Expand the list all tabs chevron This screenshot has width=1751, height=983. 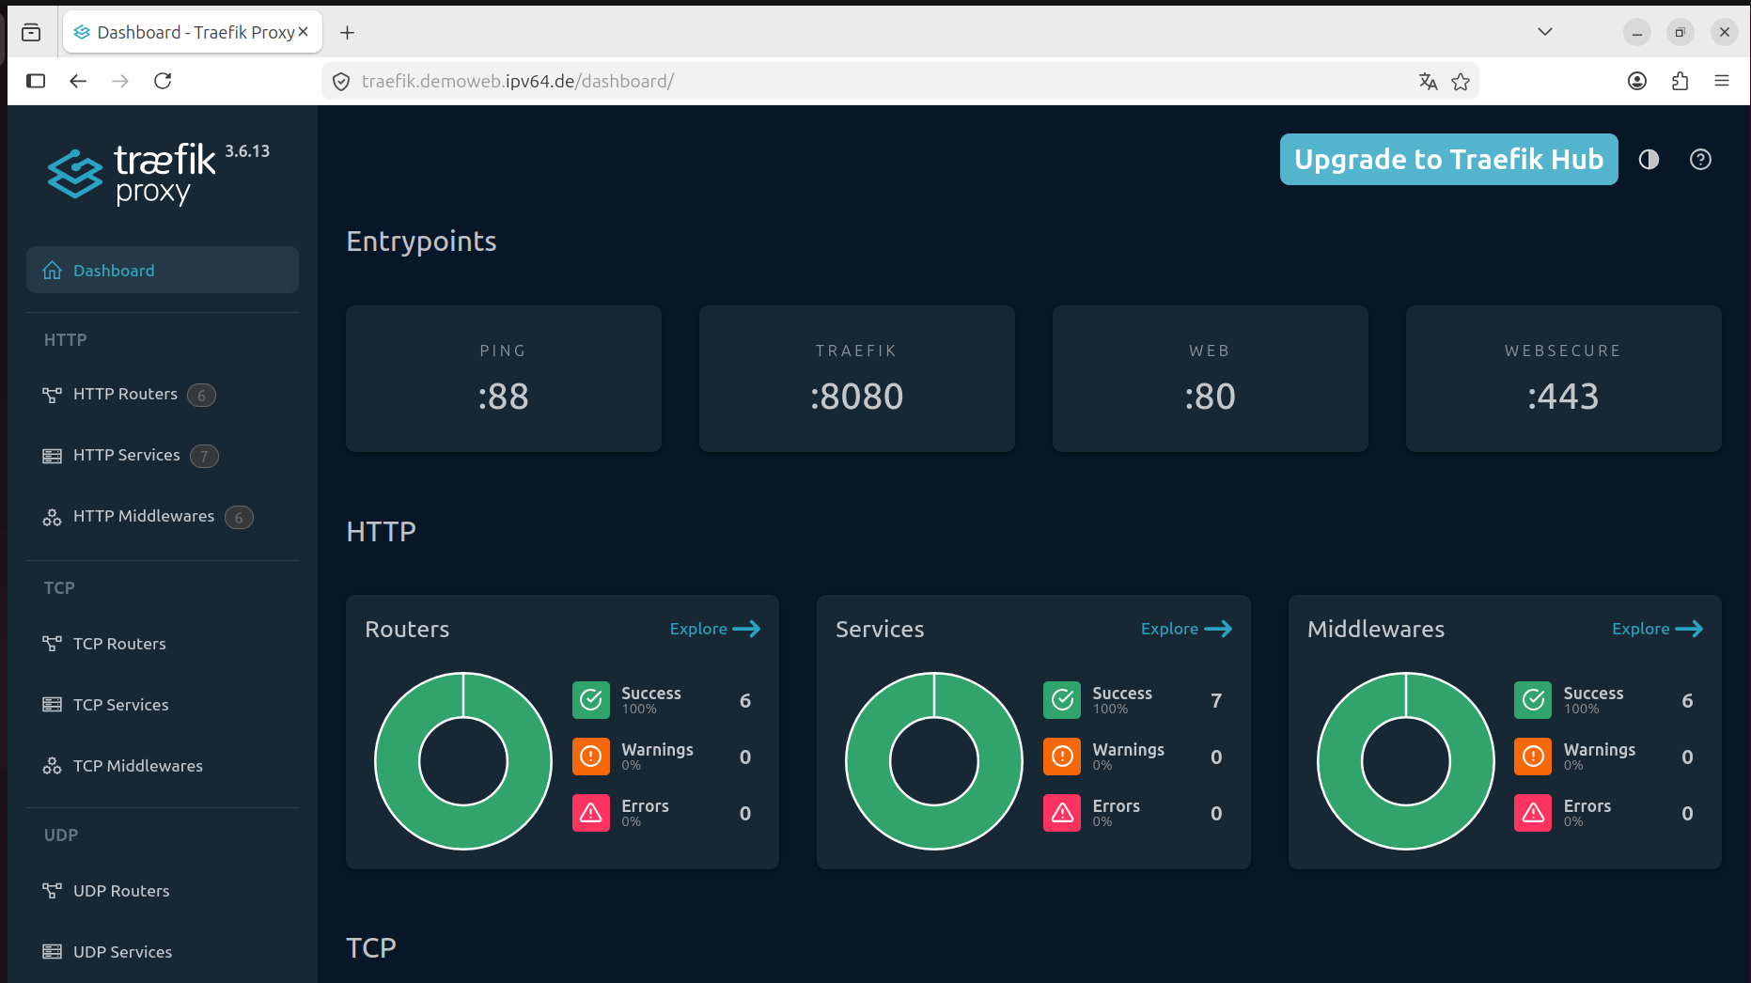click(x=1545, y=32)
